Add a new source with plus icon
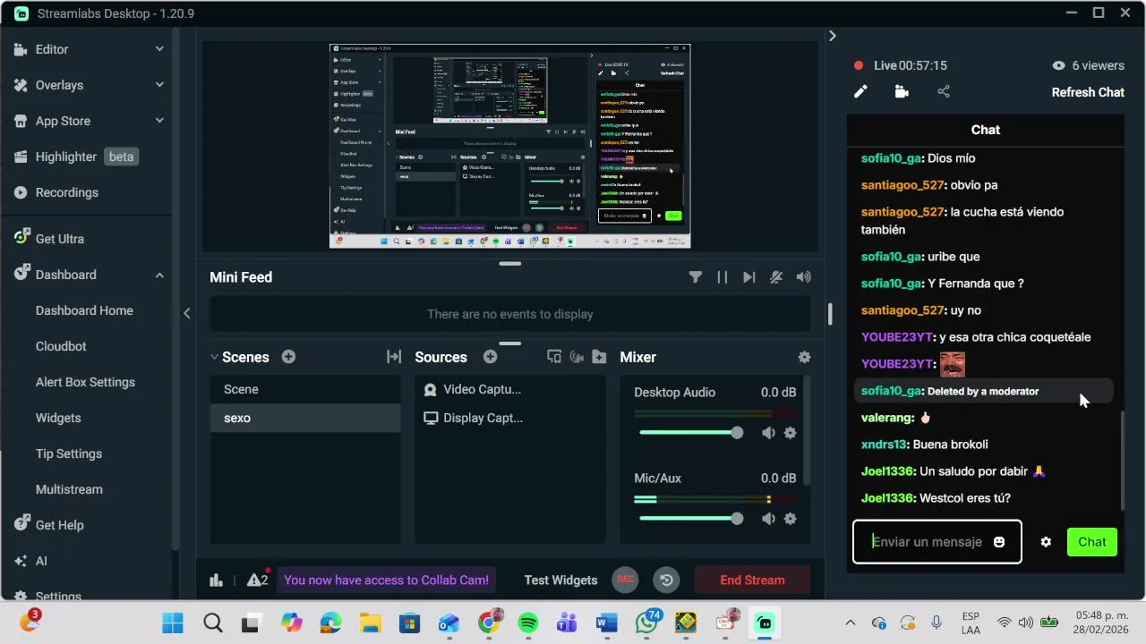This screenshot has height=644, width=1146. coord(490,357)
